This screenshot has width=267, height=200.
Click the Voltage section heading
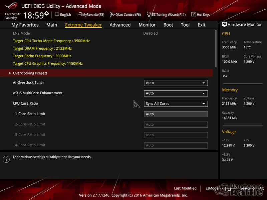229,132
